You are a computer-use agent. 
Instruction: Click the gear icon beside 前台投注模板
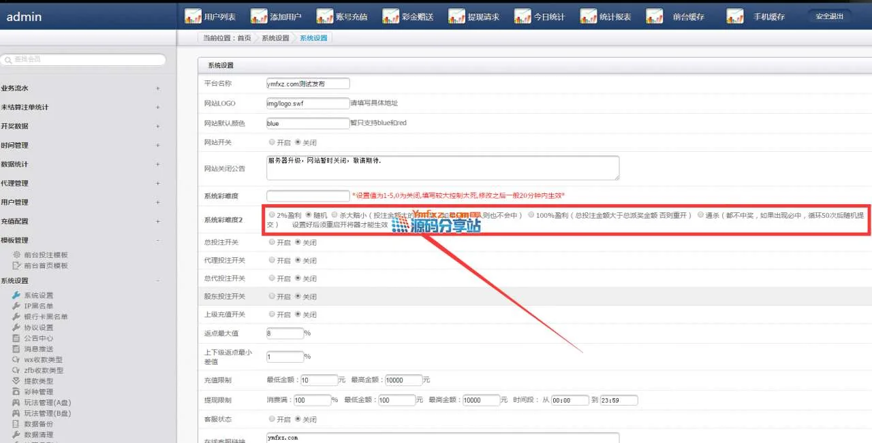click(16, 255)
